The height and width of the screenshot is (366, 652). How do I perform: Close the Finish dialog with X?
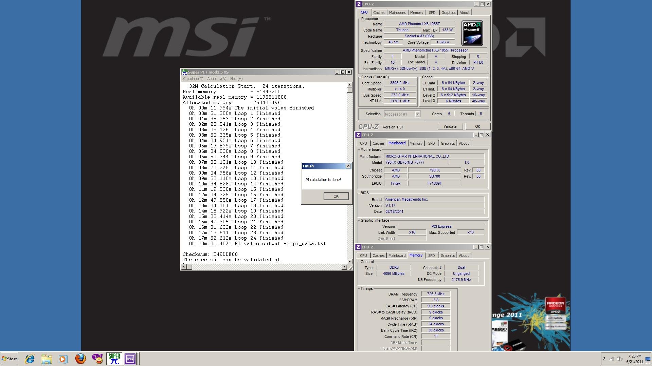click(x=348, y=166)
